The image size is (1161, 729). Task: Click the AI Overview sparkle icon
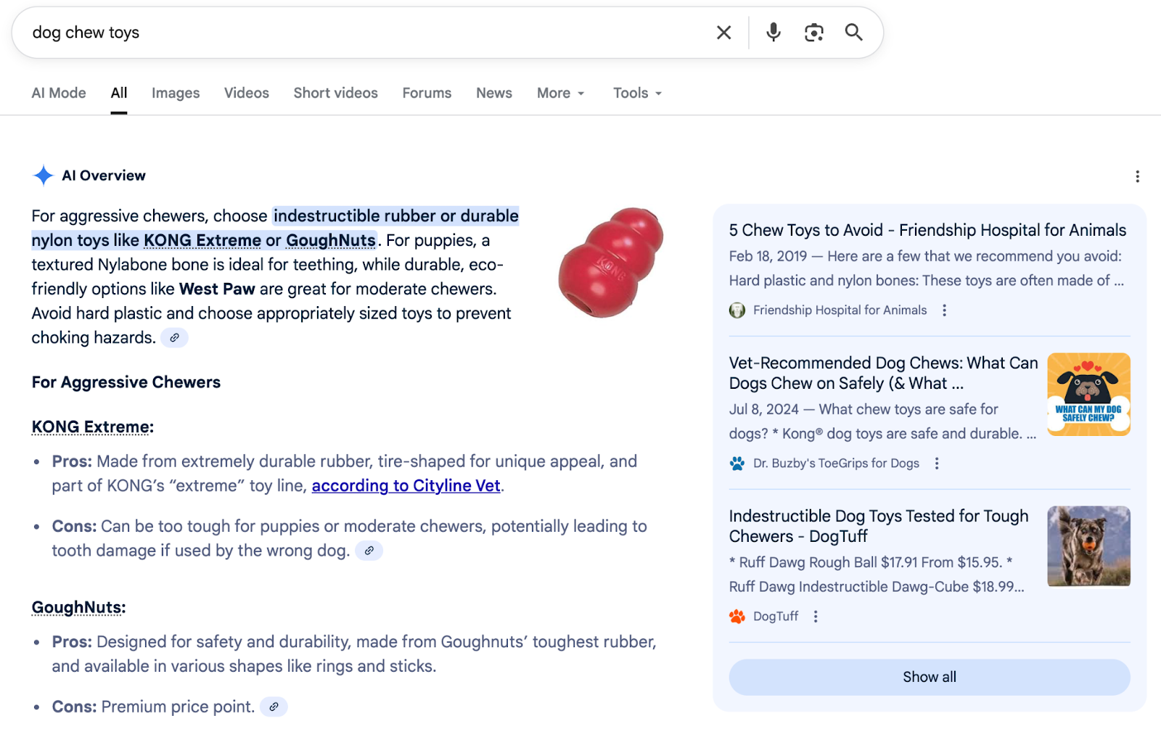pyautogui.click(x=43, y=175)
